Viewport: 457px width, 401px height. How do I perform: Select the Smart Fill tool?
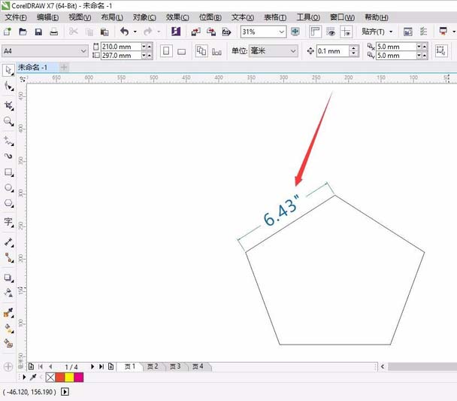pyautogui.click(x=8, y=344)
